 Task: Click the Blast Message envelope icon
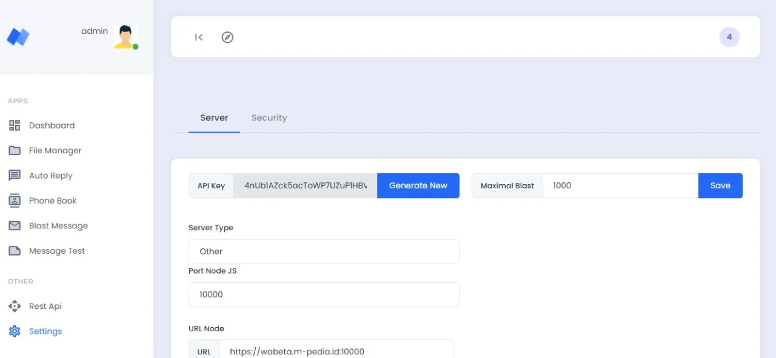[x=15, y=225]
